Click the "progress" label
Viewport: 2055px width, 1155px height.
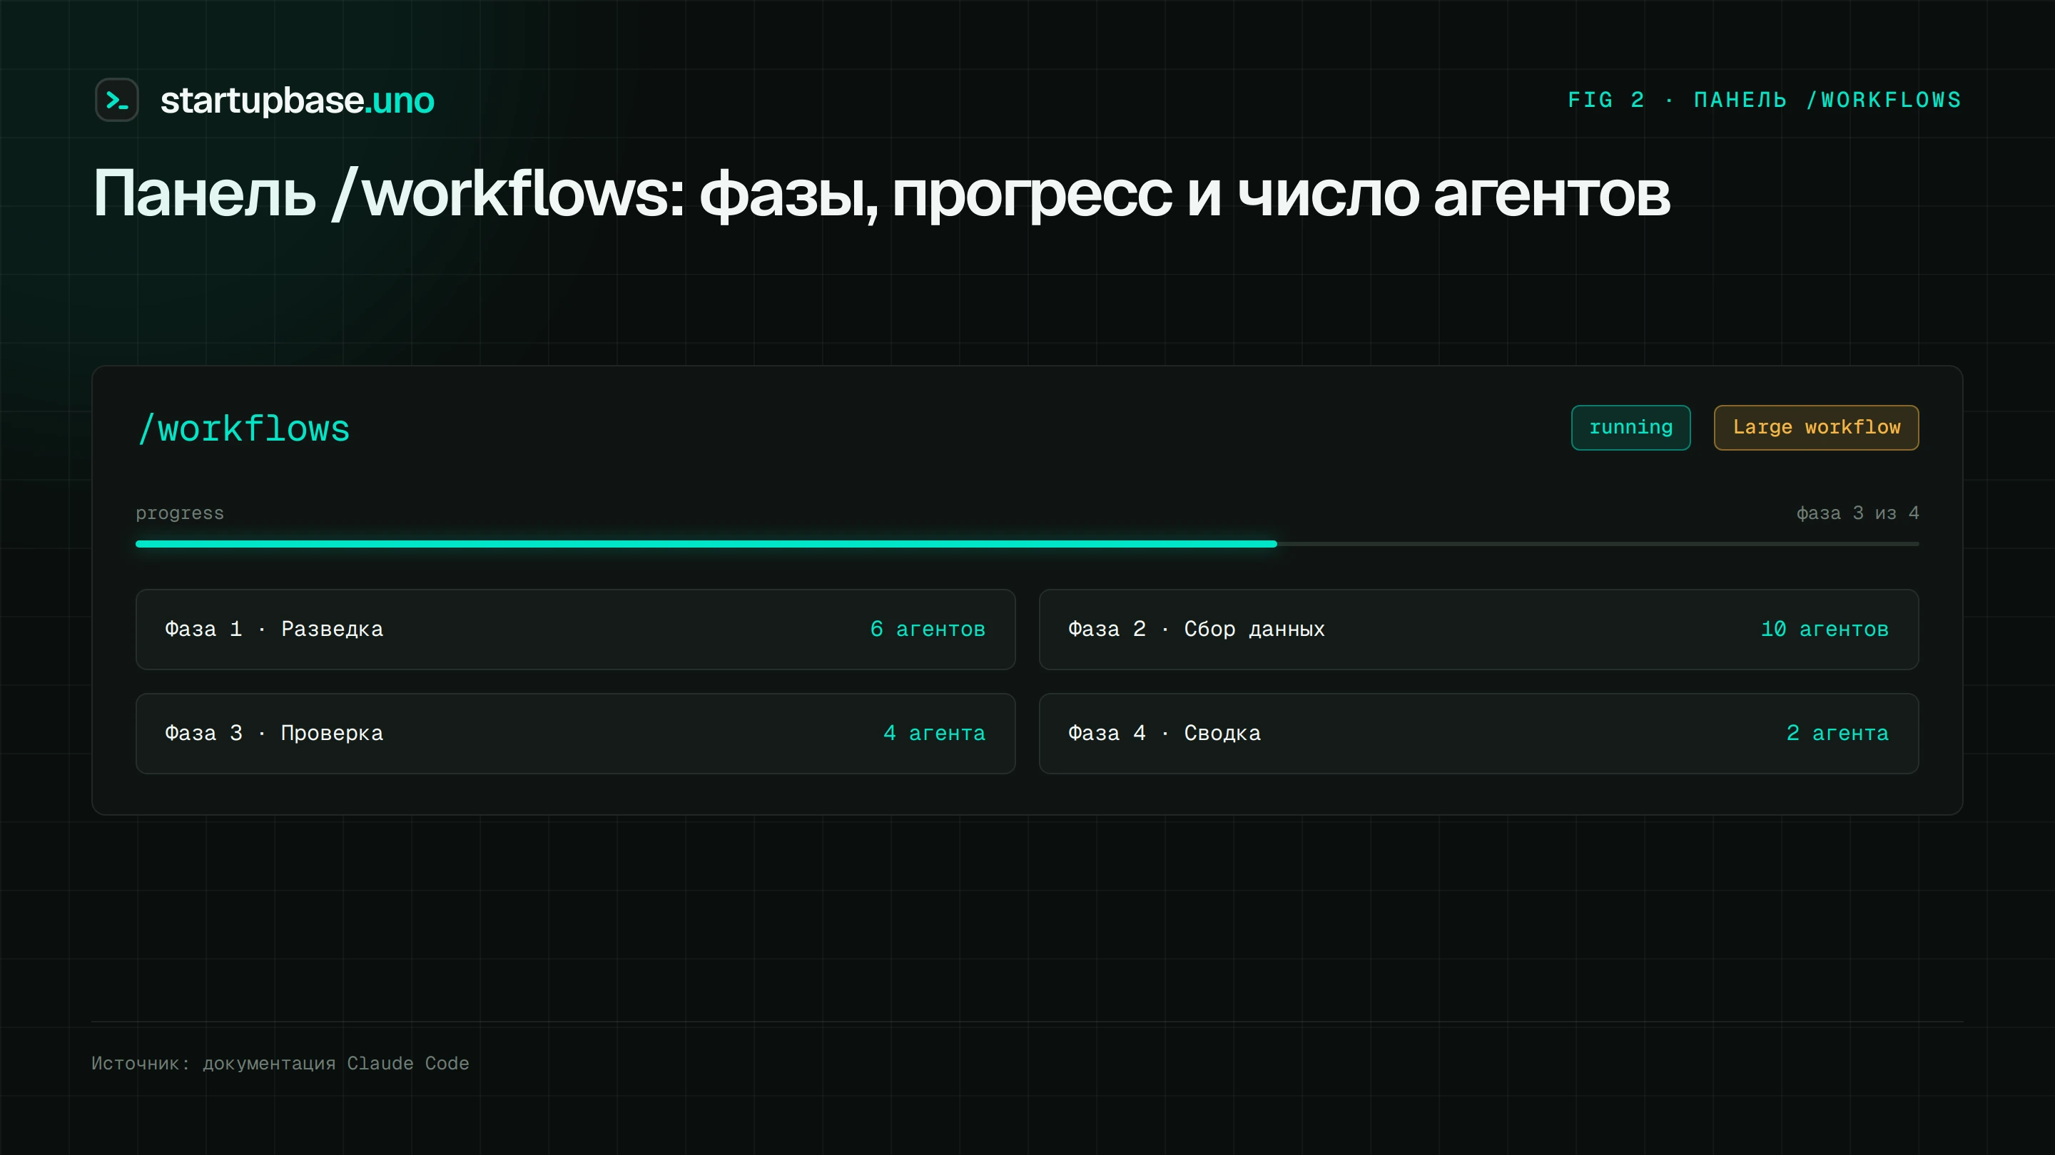tap(180, 513)
